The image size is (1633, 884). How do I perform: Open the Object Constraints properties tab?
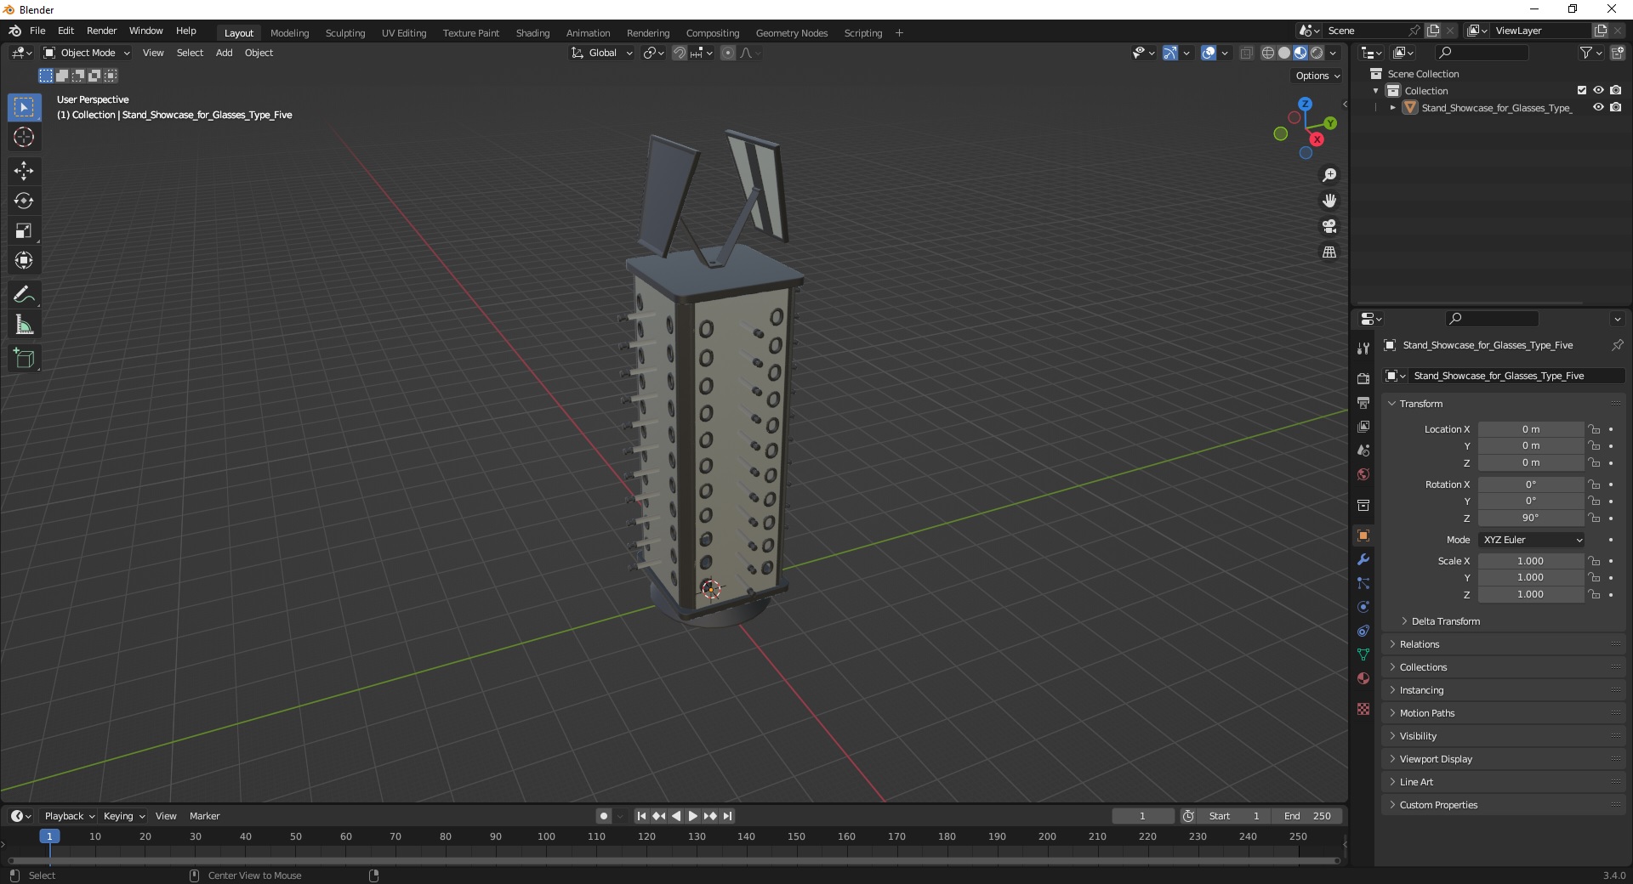pos(1363,631)
